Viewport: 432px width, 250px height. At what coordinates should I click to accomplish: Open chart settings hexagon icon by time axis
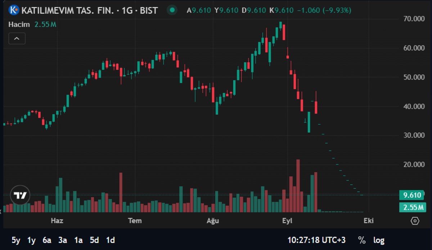click(x=415, y=221)
